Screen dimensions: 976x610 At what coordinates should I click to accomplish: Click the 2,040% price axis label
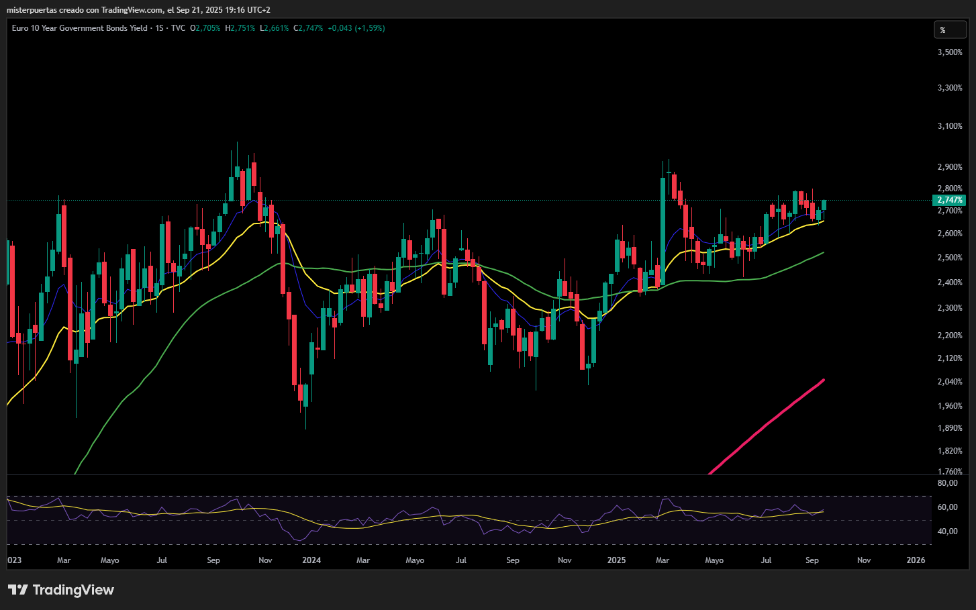coord(950,382)
